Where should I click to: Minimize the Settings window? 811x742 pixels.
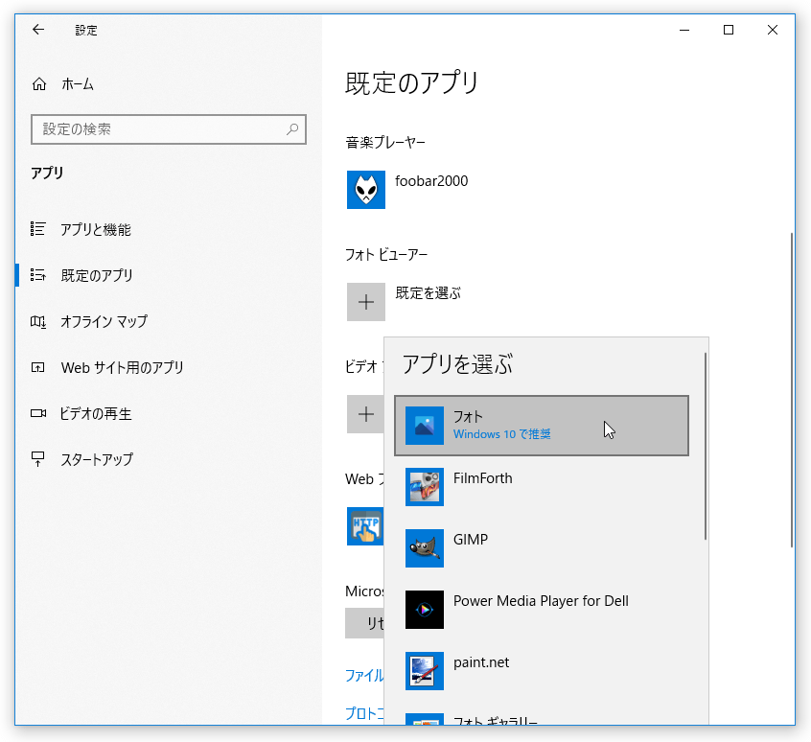click(x=684, y=30)
